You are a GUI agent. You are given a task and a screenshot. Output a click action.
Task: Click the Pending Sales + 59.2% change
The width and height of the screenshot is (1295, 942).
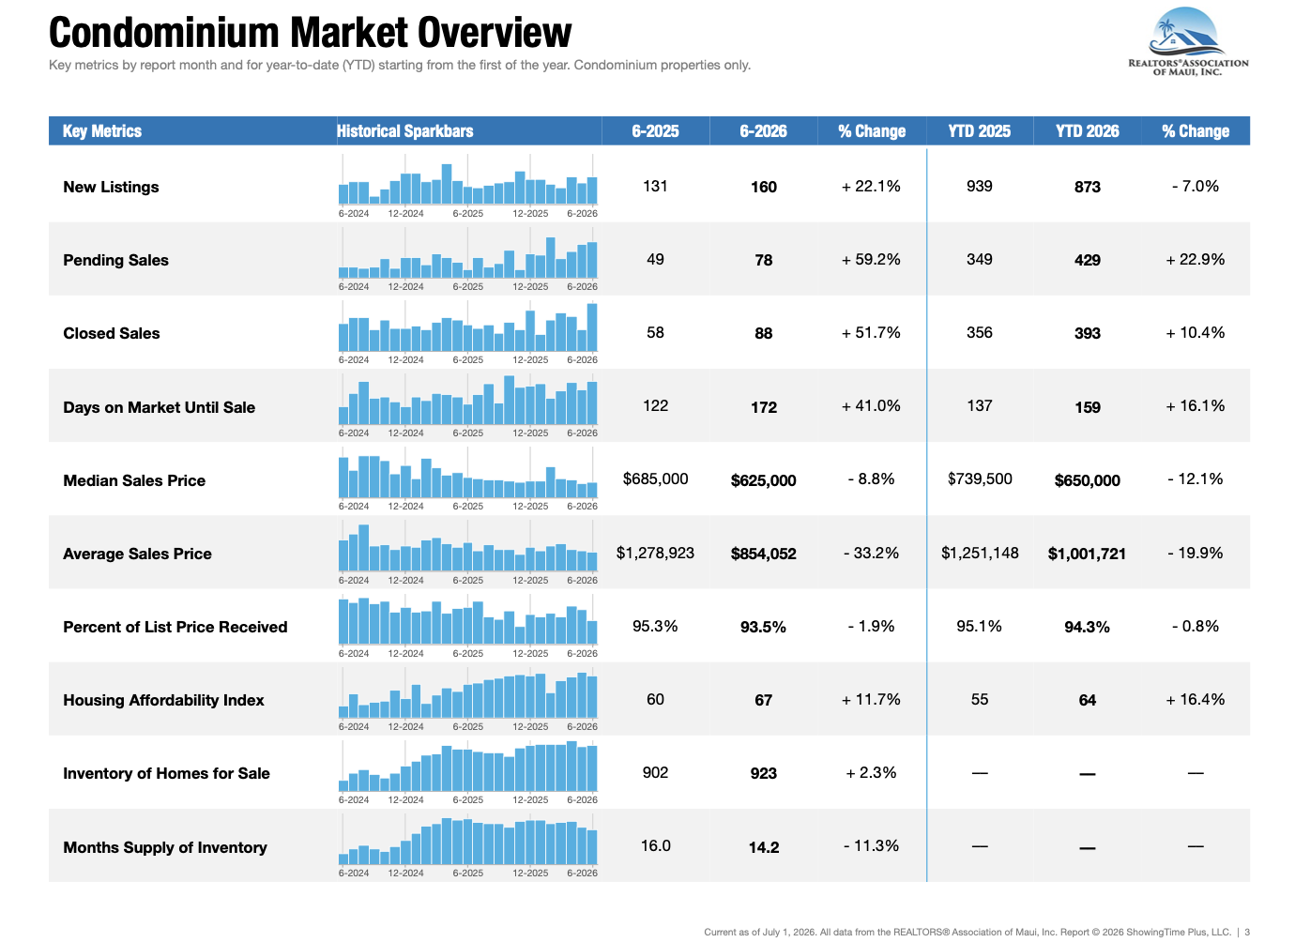click(x=871, y=259)
